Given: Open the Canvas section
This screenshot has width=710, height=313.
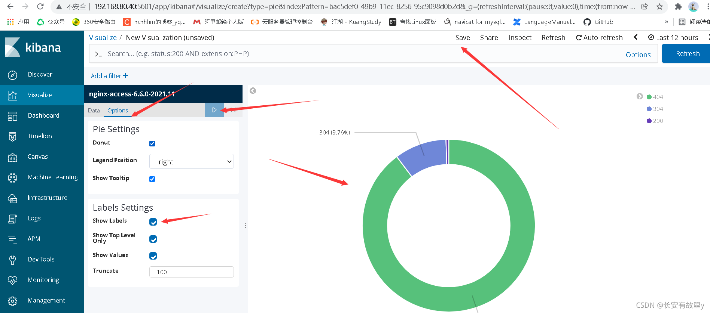Looking at the screenshot, I should 37,156.
